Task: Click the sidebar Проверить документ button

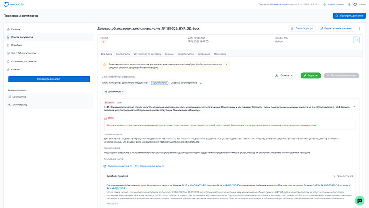Action: click(x=49, y=79)
